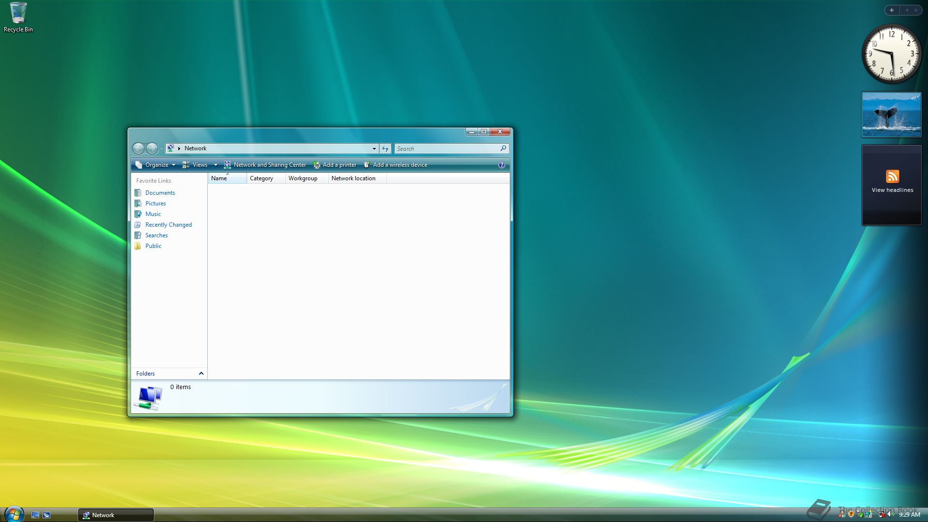Click the Show Desktop quick launch icon

click(x=35, y=515)
